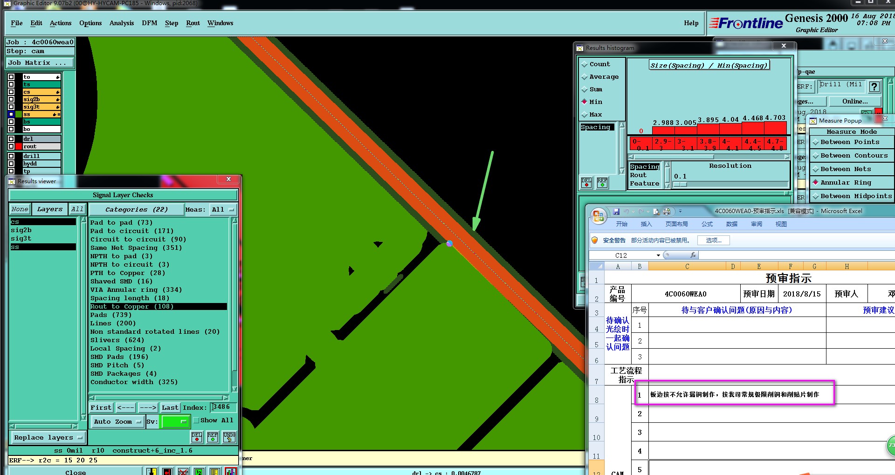The width and height of the screenshot is (895, 475).
Task: Open the DFM menu
Action: click(x=150, y=23)
